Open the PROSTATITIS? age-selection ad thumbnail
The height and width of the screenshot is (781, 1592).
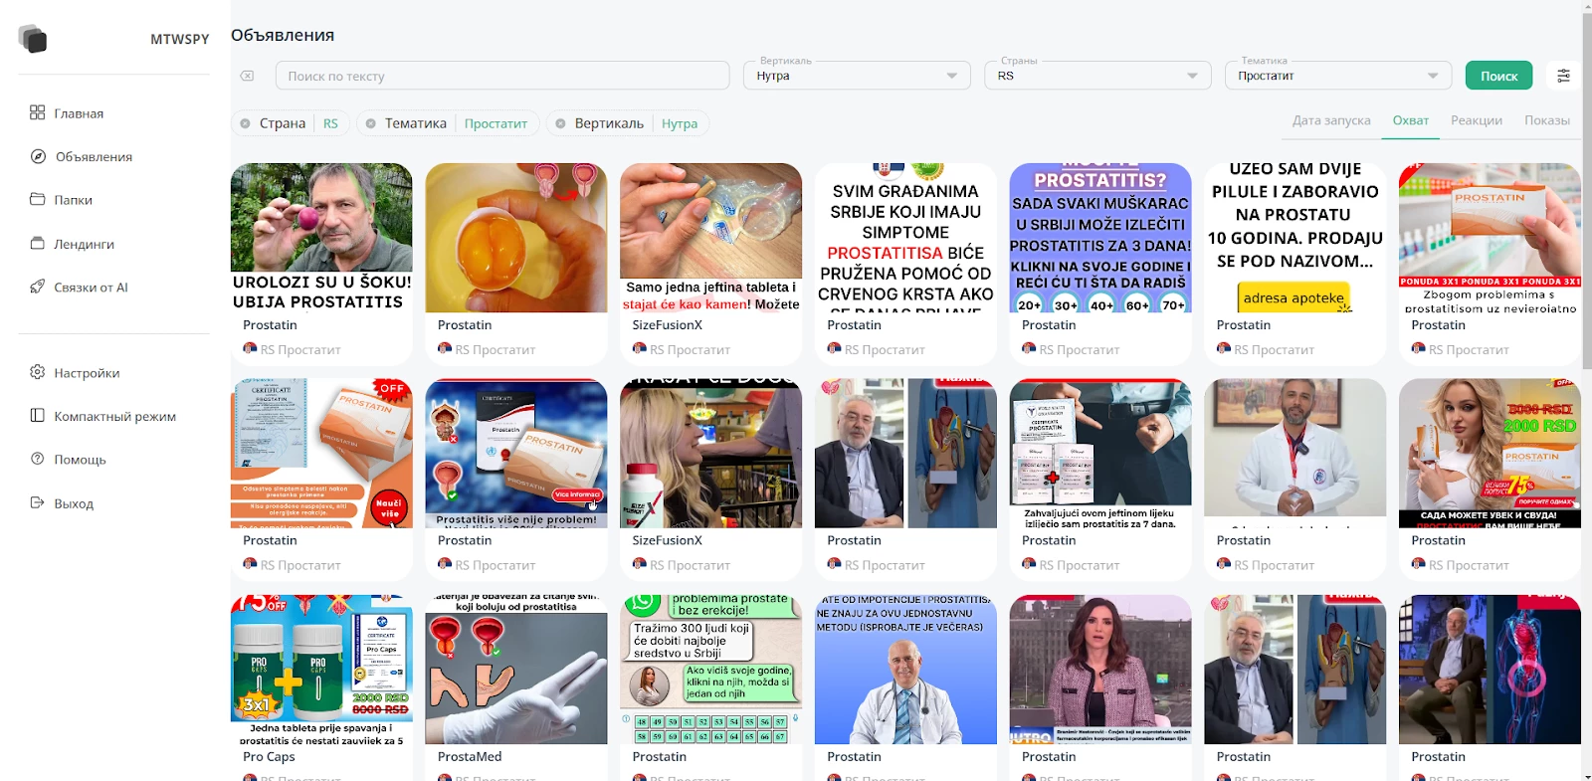1100,238
